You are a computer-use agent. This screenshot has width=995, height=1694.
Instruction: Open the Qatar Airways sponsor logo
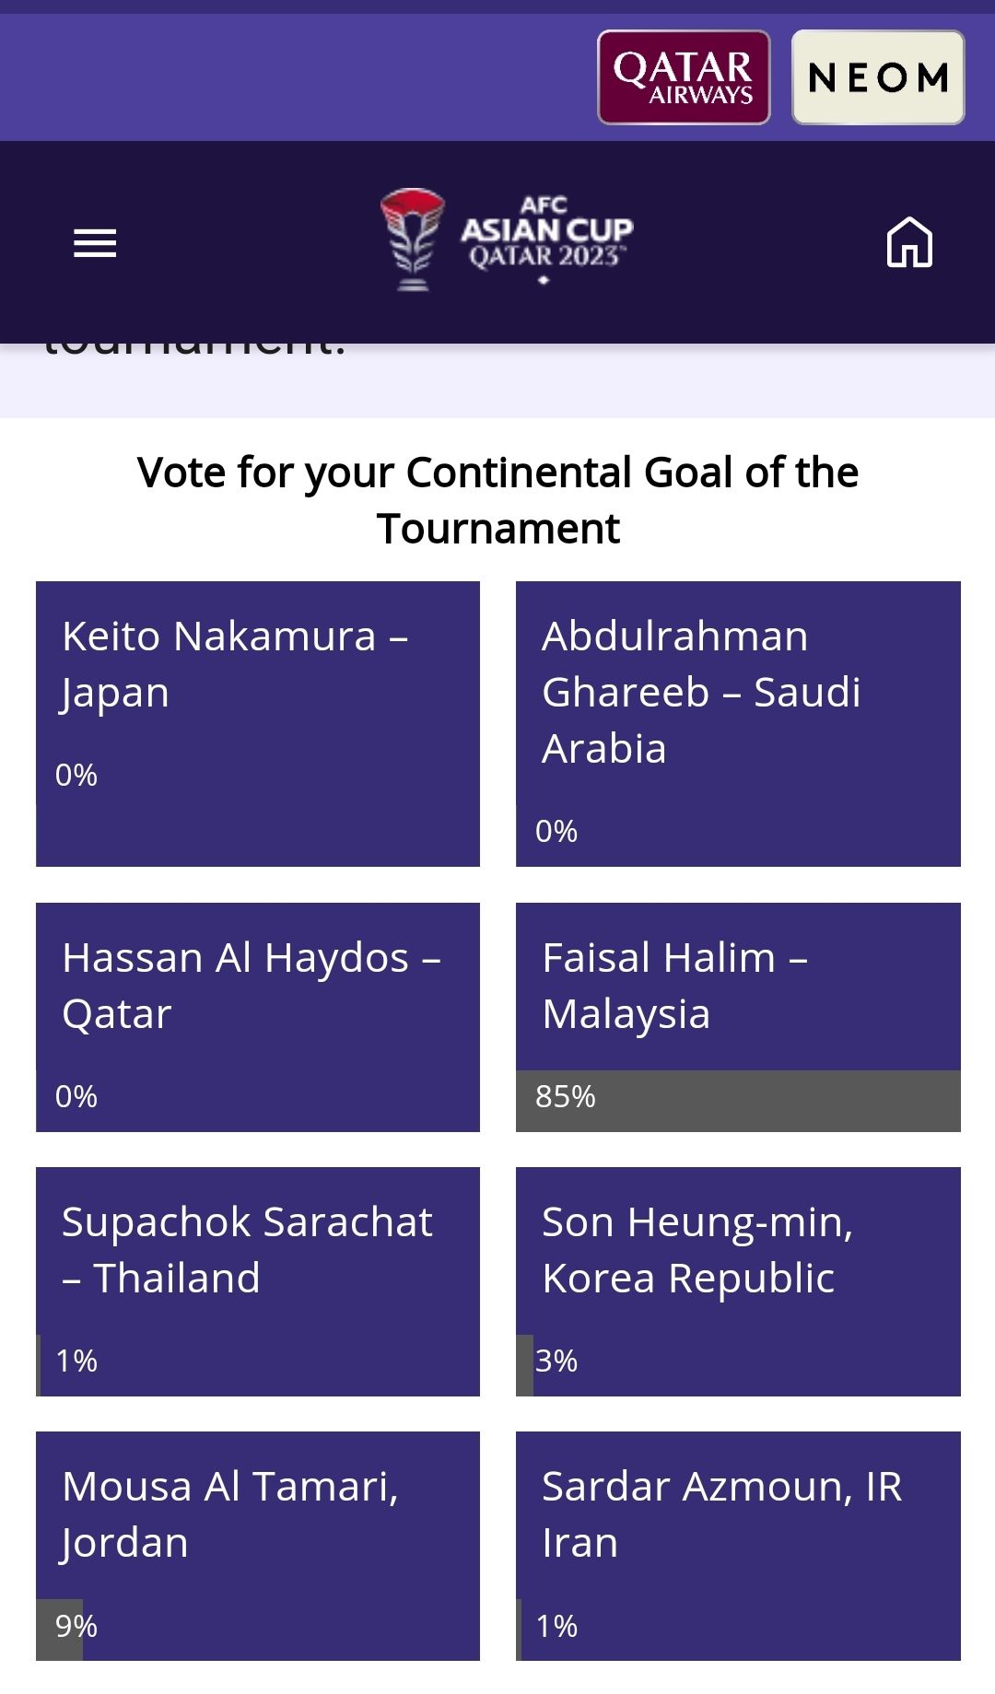[684, 77]
